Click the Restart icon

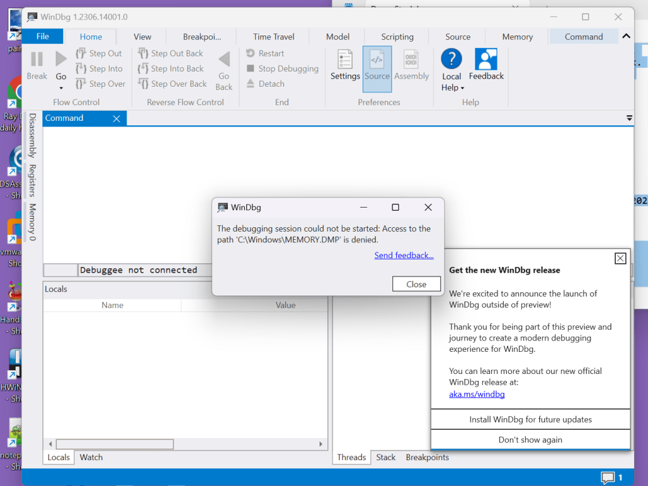click(251, 53)
